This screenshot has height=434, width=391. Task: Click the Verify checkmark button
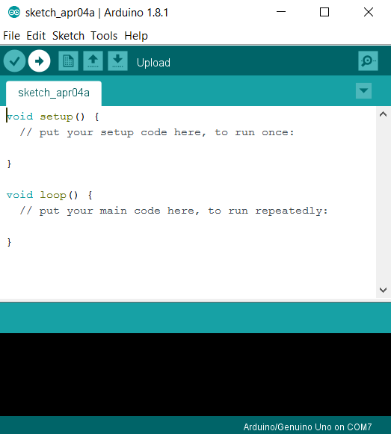[x=14, y=61]
